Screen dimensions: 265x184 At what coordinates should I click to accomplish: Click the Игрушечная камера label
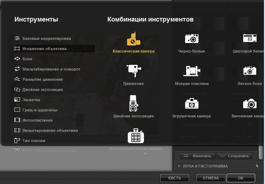(192, 116)
